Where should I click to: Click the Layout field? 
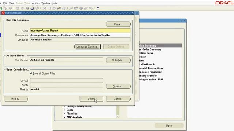67,80
